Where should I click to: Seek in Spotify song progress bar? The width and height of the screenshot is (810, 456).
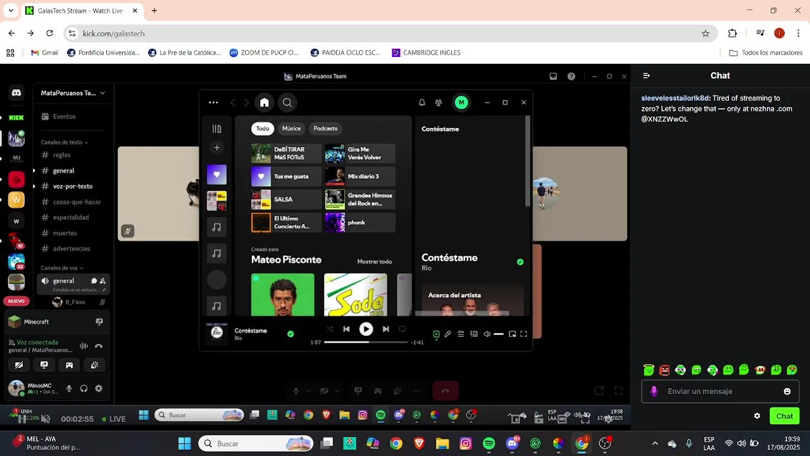366,342
